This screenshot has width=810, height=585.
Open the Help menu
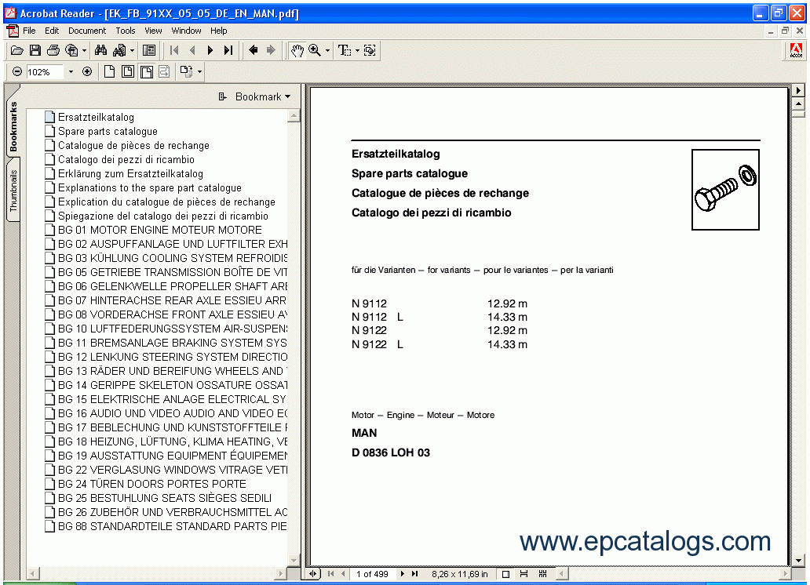(218, 31)
